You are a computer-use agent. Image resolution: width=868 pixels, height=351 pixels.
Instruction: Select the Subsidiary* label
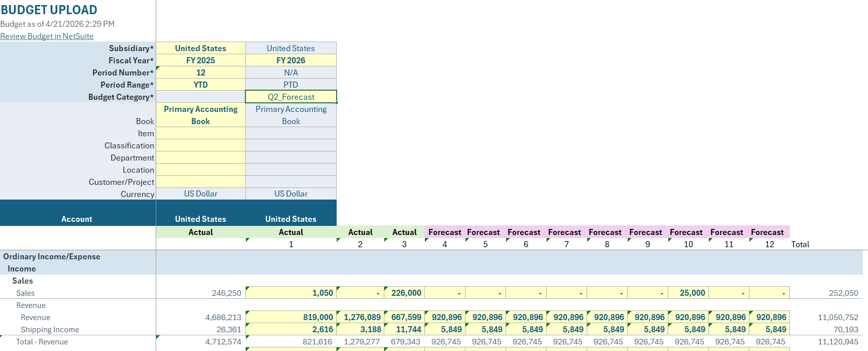[131, 48]
